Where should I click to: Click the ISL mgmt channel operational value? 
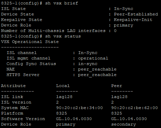click(93, 58)
